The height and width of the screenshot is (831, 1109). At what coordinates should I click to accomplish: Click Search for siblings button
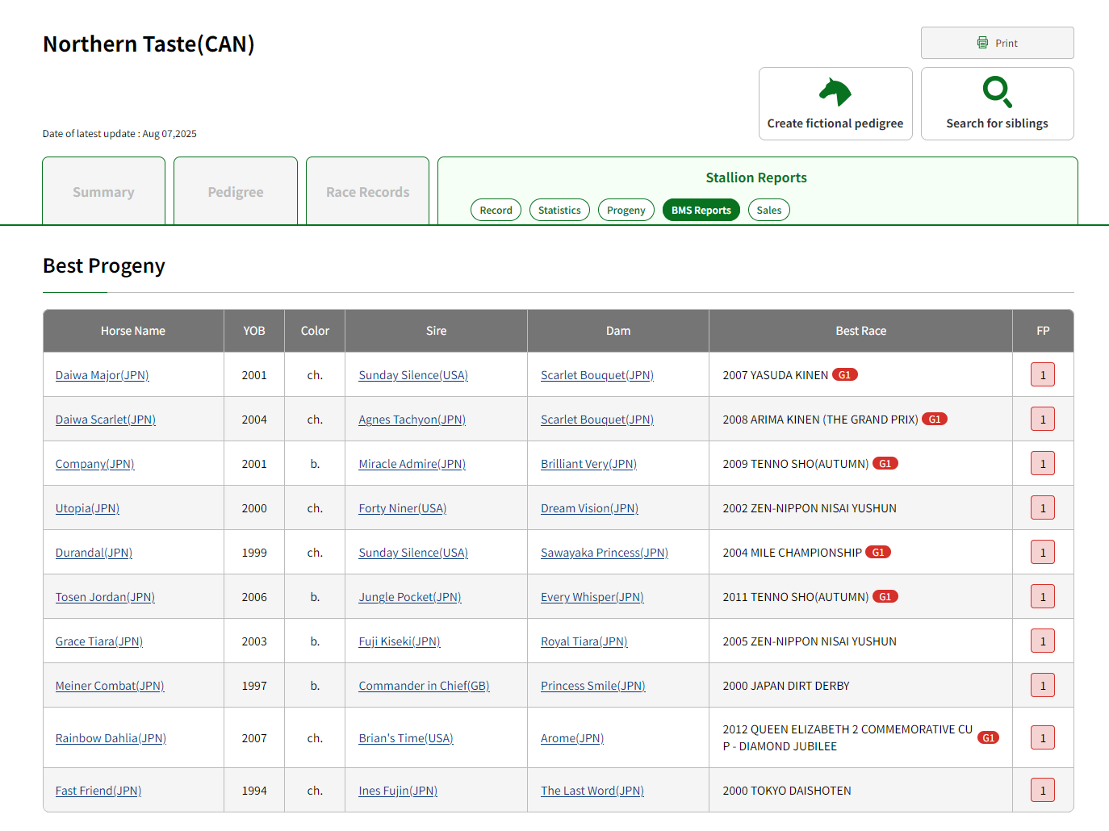tap(998, 104)
